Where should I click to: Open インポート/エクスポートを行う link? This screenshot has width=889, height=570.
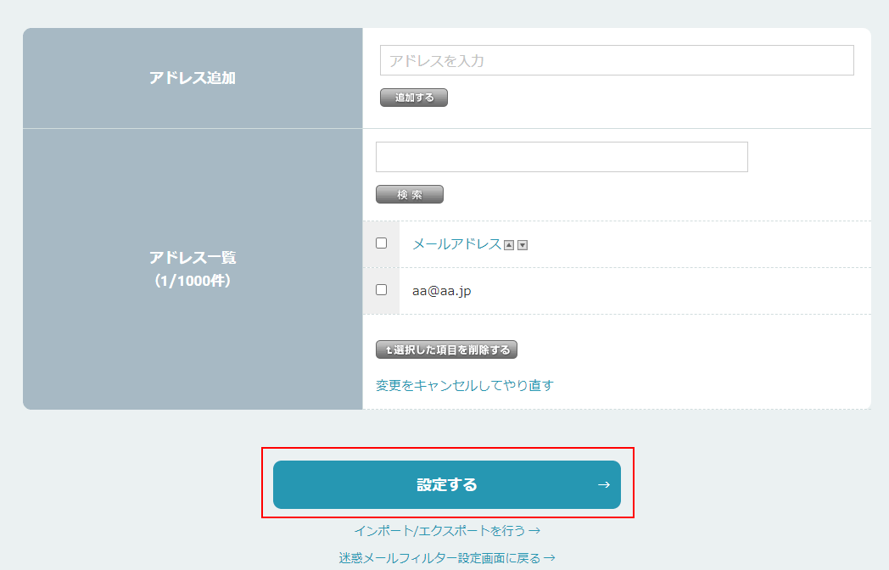(439, 531)
